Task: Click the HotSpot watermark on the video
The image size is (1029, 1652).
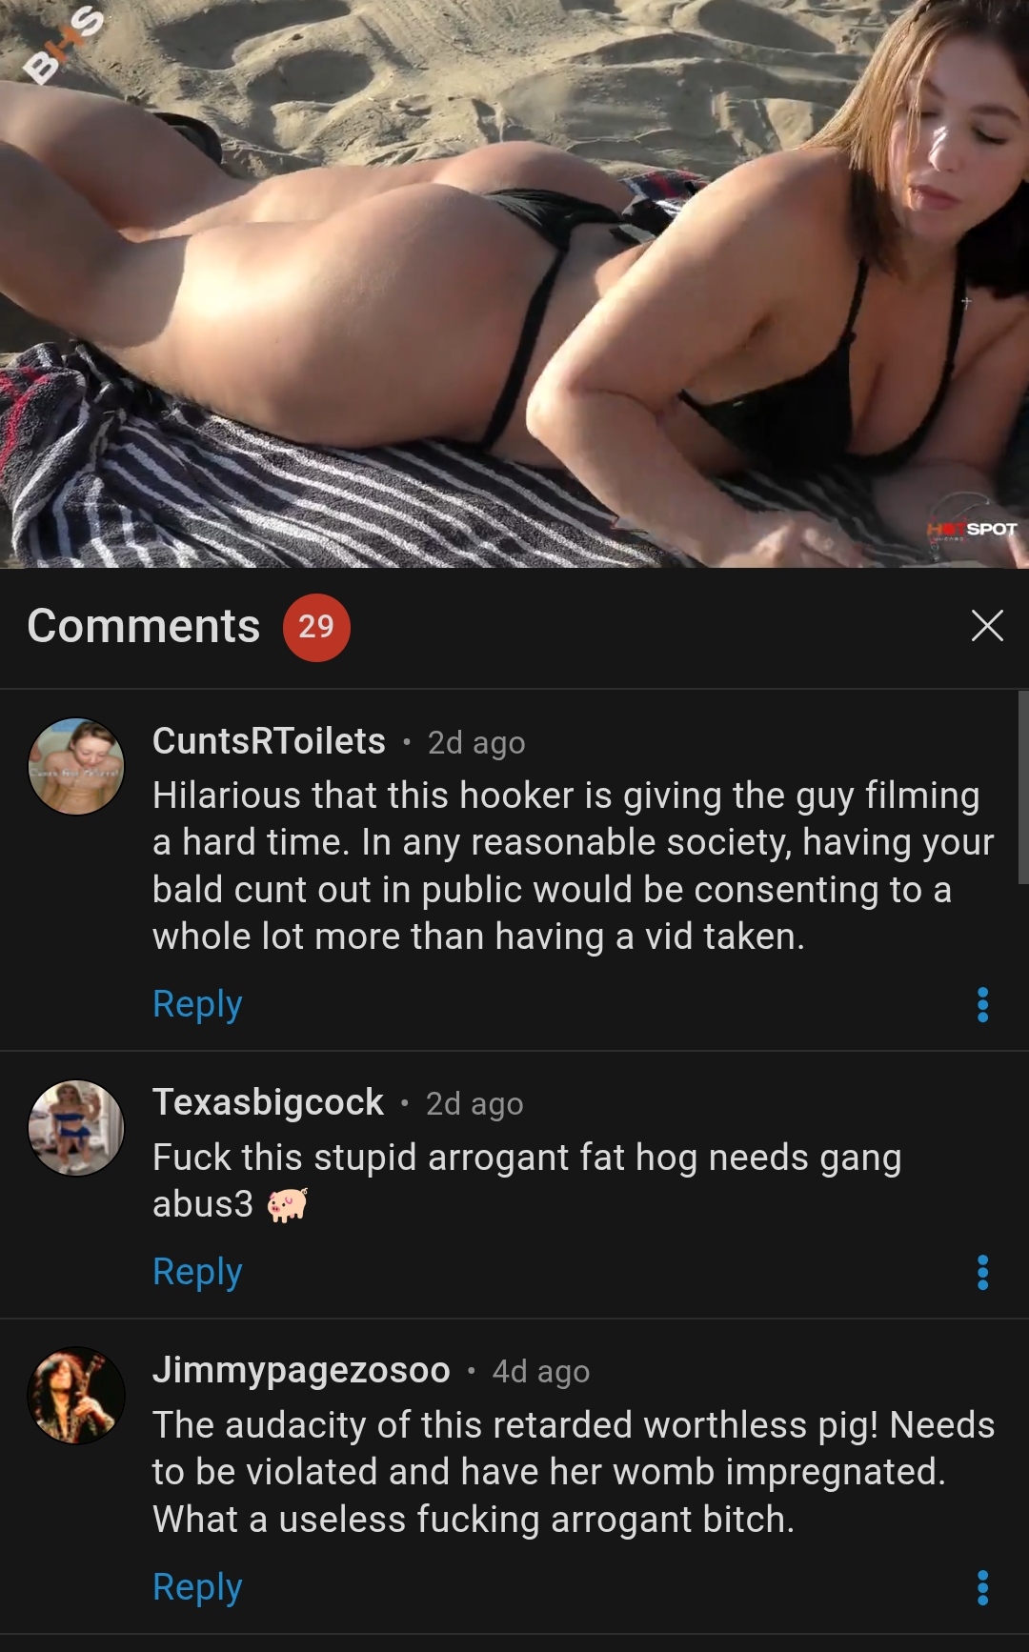Action: click(972, 529)
